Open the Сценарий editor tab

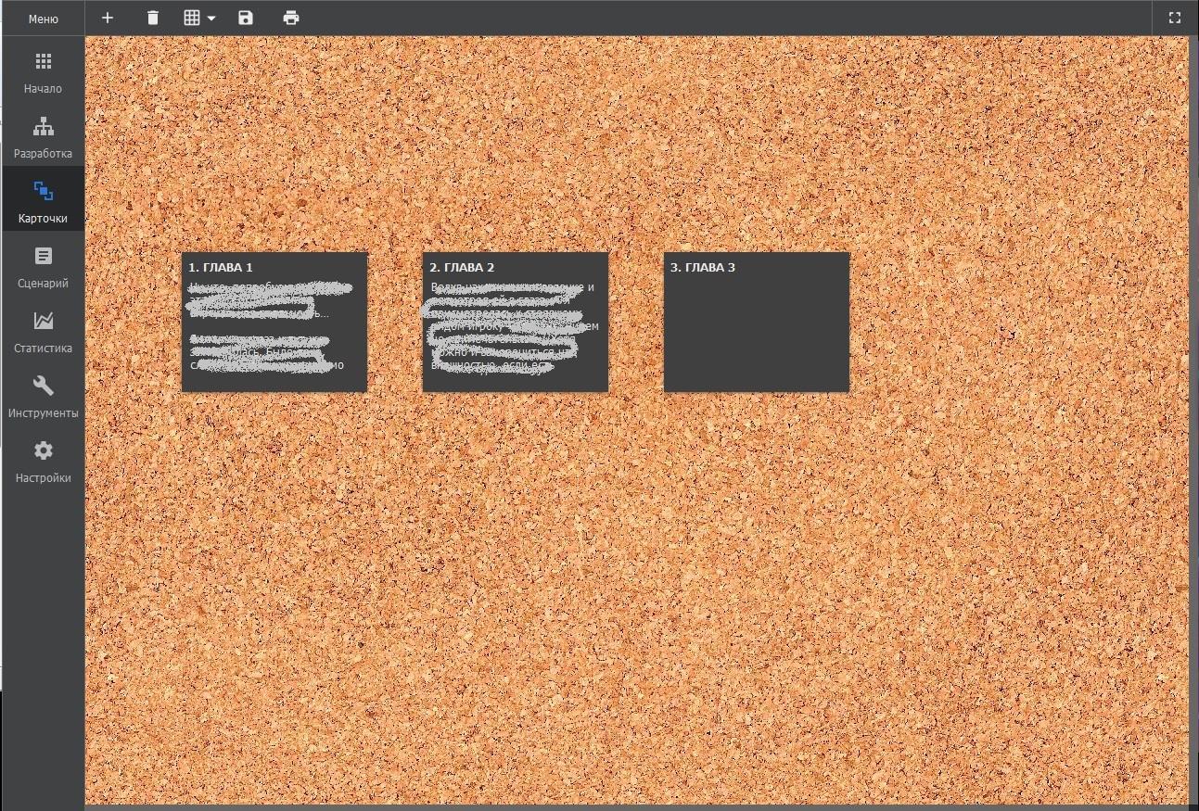(x=43, y=267)
